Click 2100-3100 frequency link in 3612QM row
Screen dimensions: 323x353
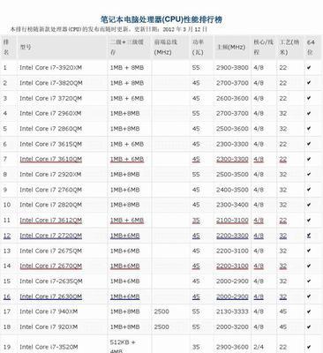[232, 220]
